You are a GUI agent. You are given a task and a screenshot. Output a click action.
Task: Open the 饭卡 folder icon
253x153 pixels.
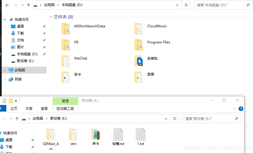click(66, 77)
